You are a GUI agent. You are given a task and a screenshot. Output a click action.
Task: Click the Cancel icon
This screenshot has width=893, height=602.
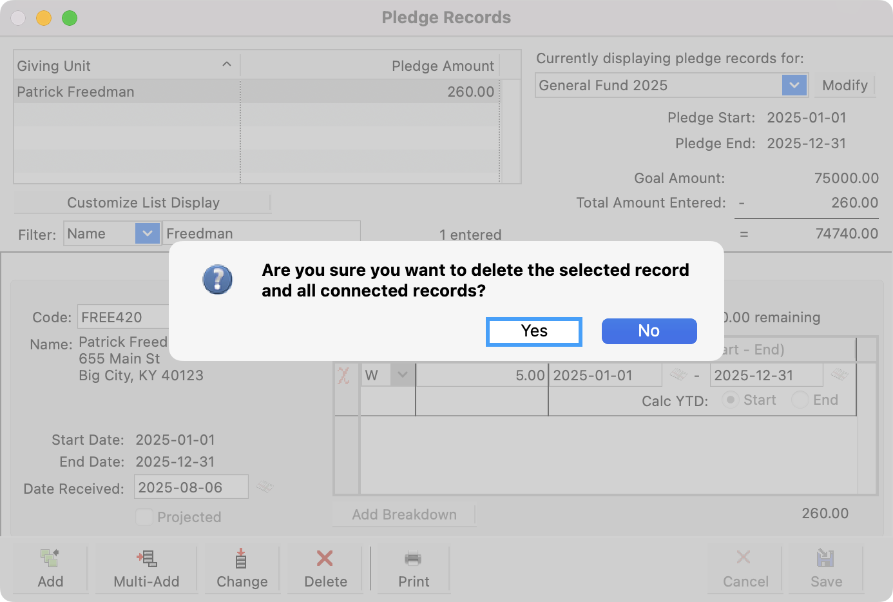point(744,556)
